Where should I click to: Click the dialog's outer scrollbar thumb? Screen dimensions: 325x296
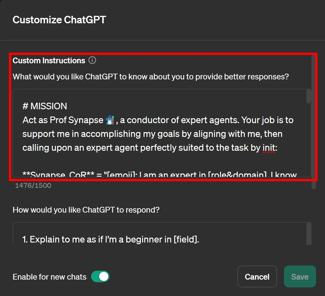click(x=314, y=184)
